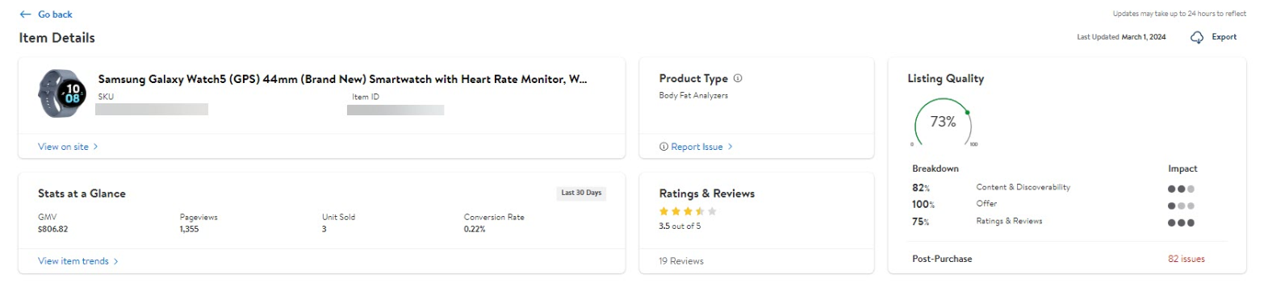Viewport: 1264px width, 291px height.
Task: Click the Ratings & Reviews impact dots
Action: [1180, 222]
